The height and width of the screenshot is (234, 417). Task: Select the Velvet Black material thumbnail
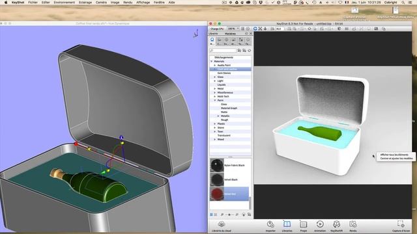tap(217, 179)
